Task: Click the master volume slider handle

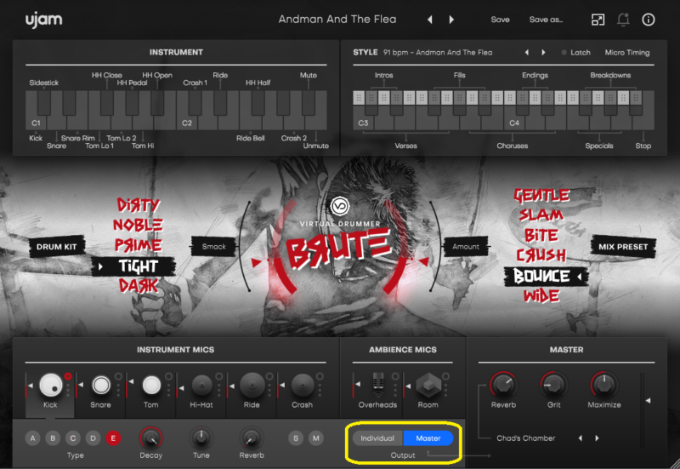Action: (x=648, y=400)
